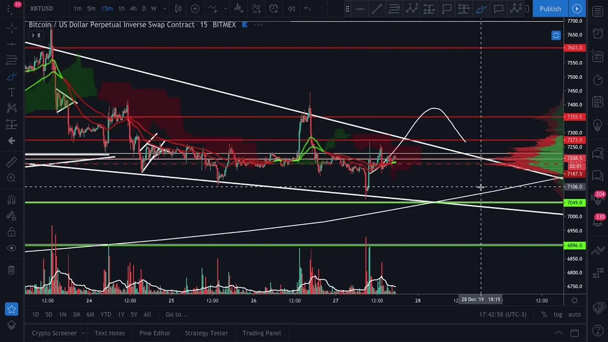
Task: Set the date range to 6M
Action: [90, 314]
